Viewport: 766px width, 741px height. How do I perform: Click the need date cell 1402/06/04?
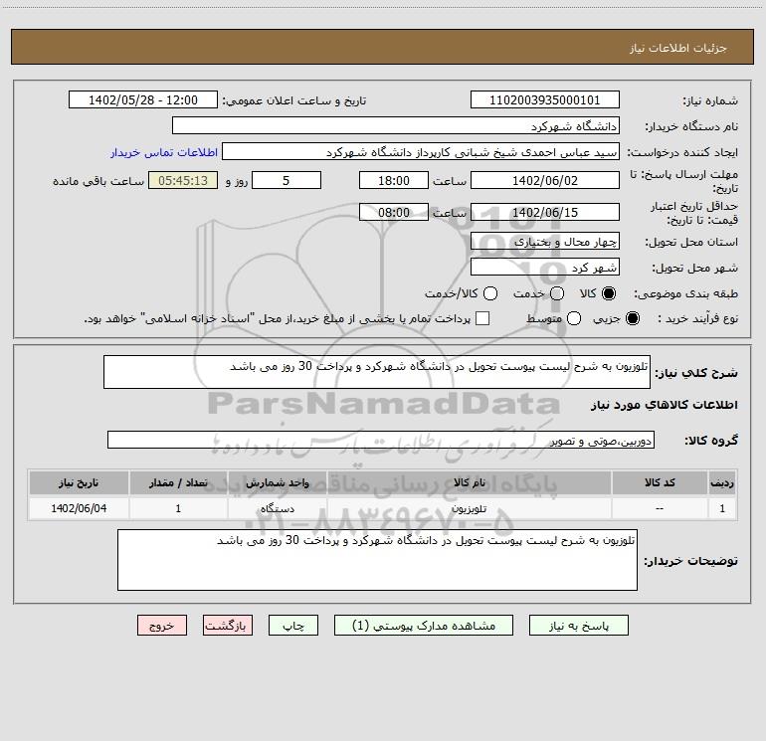79,508
